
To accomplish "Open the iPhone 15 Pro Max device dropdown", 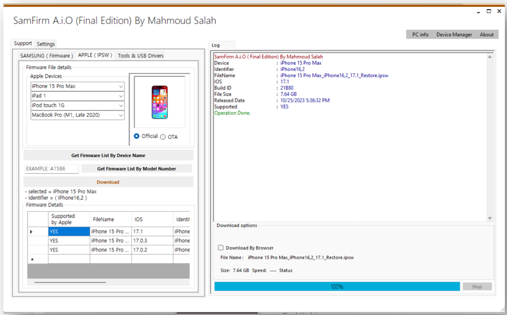I will pyautogui.click(x=78, y=86).
